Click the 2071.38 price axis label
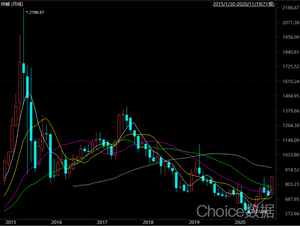Screen dimensions: 300x226 click(291, 22)
